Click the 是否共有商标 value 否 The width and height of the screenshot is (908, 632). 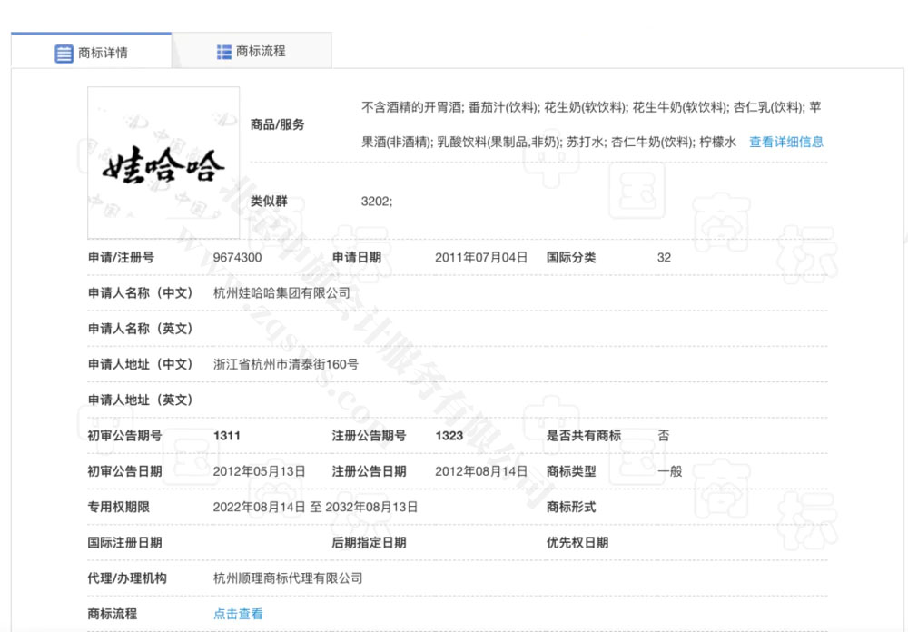coord(665,435)
